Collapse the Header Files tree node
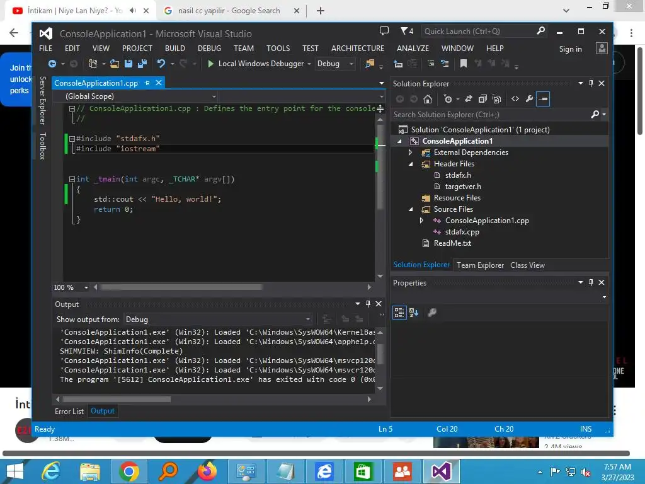645x484 pixels. 411,164
